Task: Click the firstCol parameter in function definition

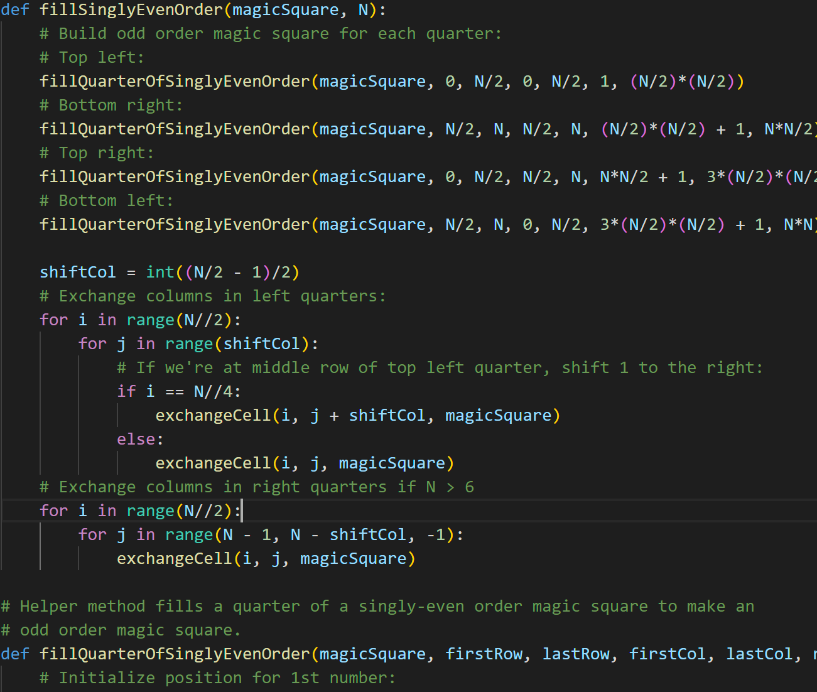Action: pyautogui.click(x=668, y=654)
